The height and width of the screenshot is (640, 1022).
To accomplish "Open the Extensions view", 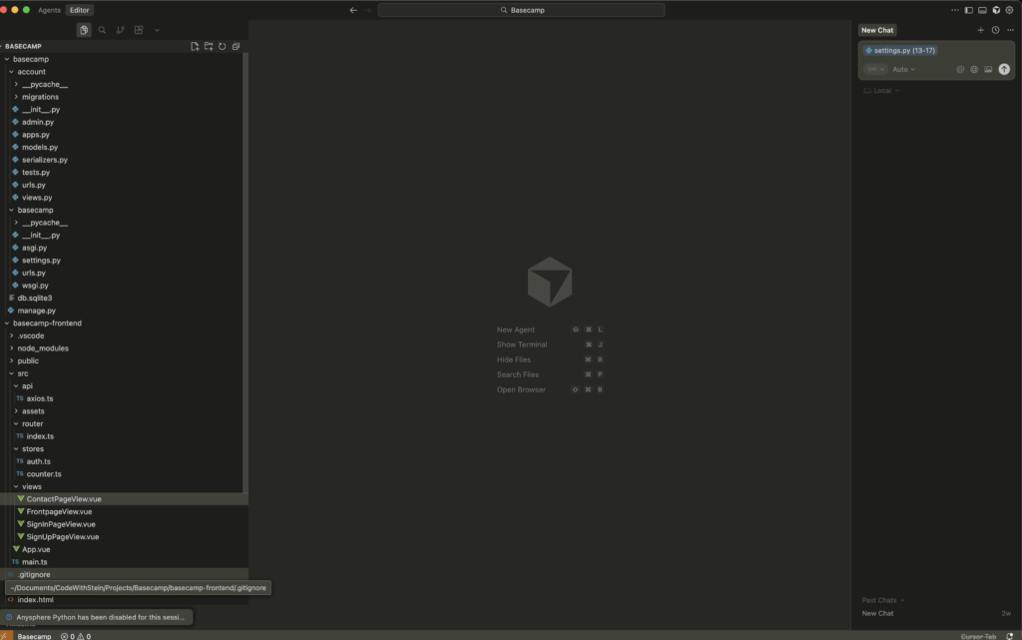I will pos(139,30).
